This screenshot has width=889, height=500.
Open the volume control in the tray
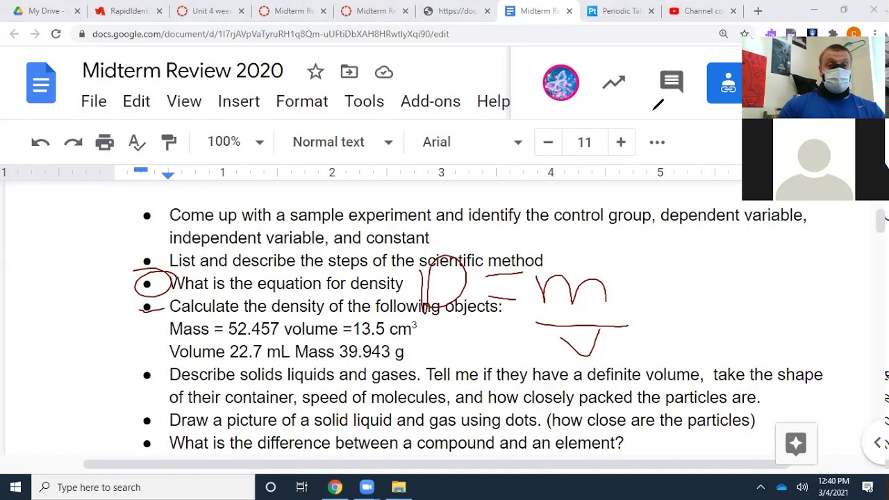tap(802, 487)
